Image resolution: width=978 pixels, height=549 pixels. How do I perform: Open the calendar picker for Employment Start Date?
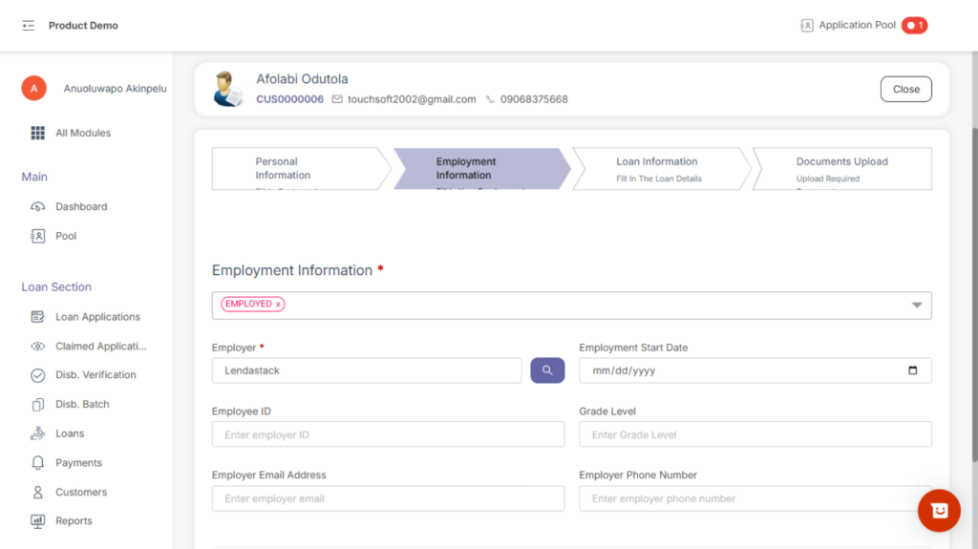(912, 370)
